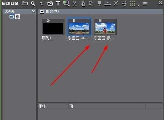Viewport: 164px width, 120px height.
Task: Click the 属性 column header
Action: click(x=42, y=106)
